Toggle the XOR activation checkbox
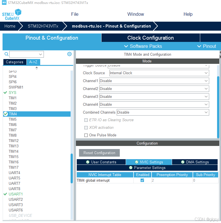Image resolution: width=221 pixels, height=223 pixels. (86, 128)
